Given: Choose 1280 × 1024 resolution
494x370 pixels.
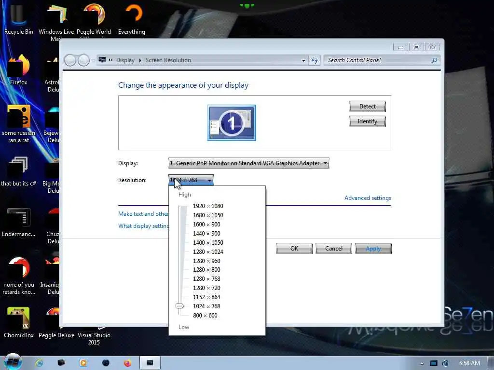Looking at the screenshot, I should [x=208, y=251].
